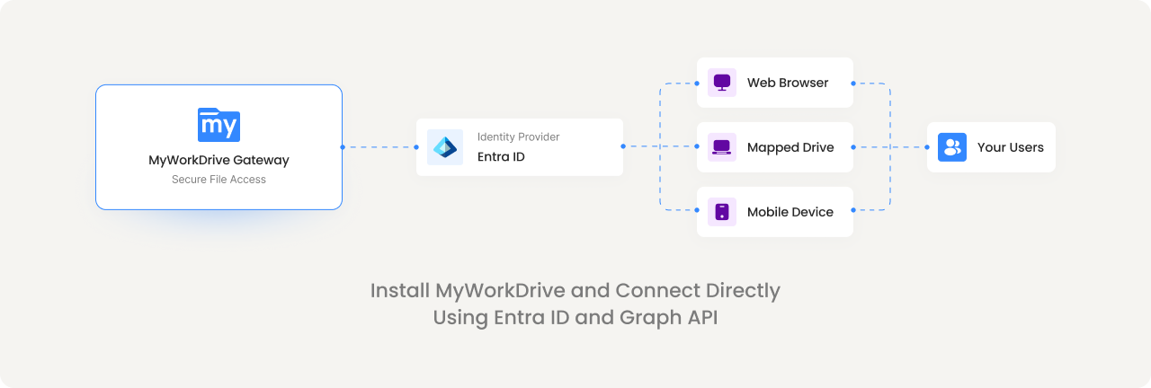Click the Entra ID label text
The image size is (1151, 388).
coord(501,157)
